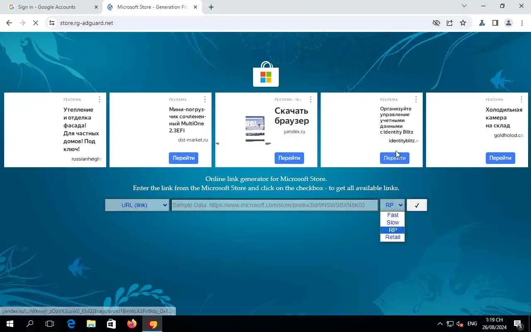Switch ENG input language

472,324
